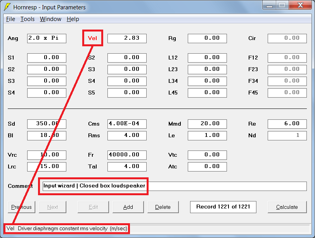Close the Hornresp window
This screenshot has height=238, width=315.
click(x=300, y=5)
